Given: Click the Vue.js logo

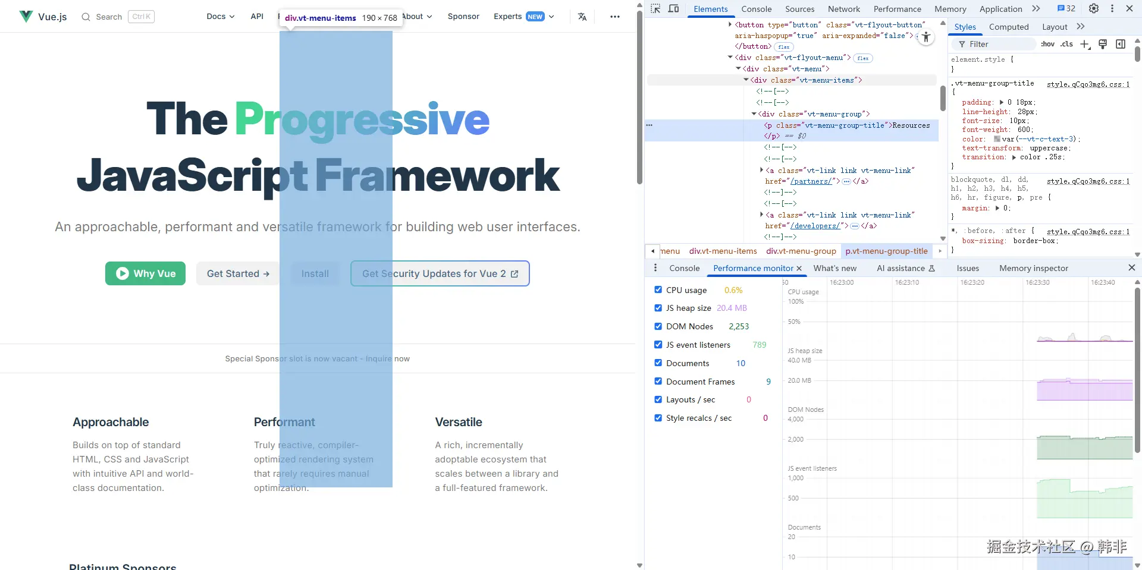Looking at the screenshot, I should coord(43,16).
